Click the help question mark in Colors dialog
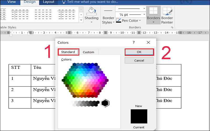This screenshot has height=131, width=210. point(134,42)
